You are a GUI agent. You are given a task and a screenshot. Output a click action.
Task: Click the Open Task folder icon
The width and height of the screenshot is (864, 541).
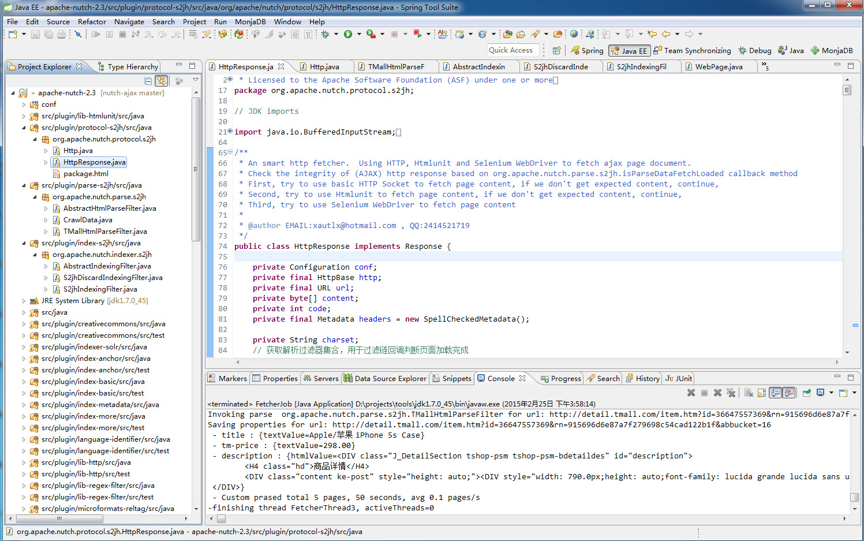521,35
